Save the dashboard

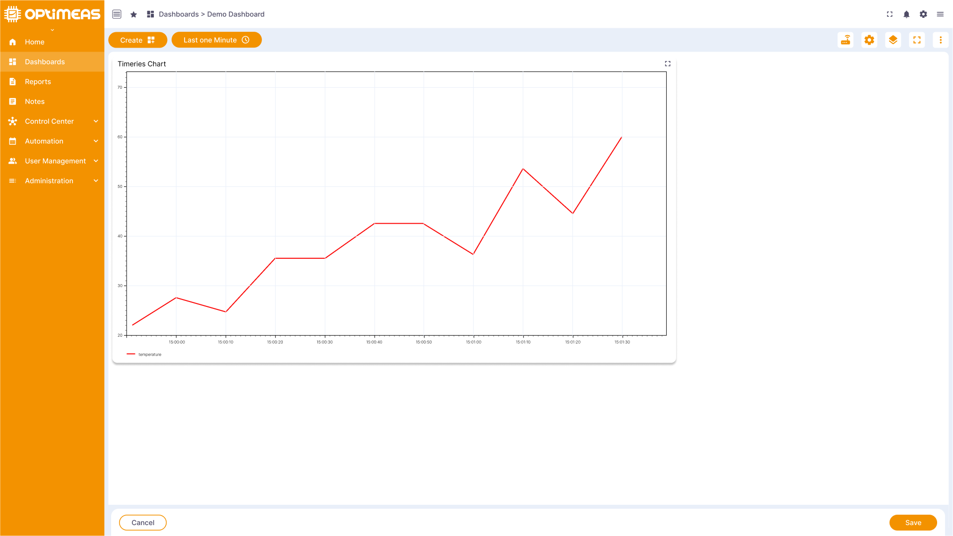tap(913, 523)
